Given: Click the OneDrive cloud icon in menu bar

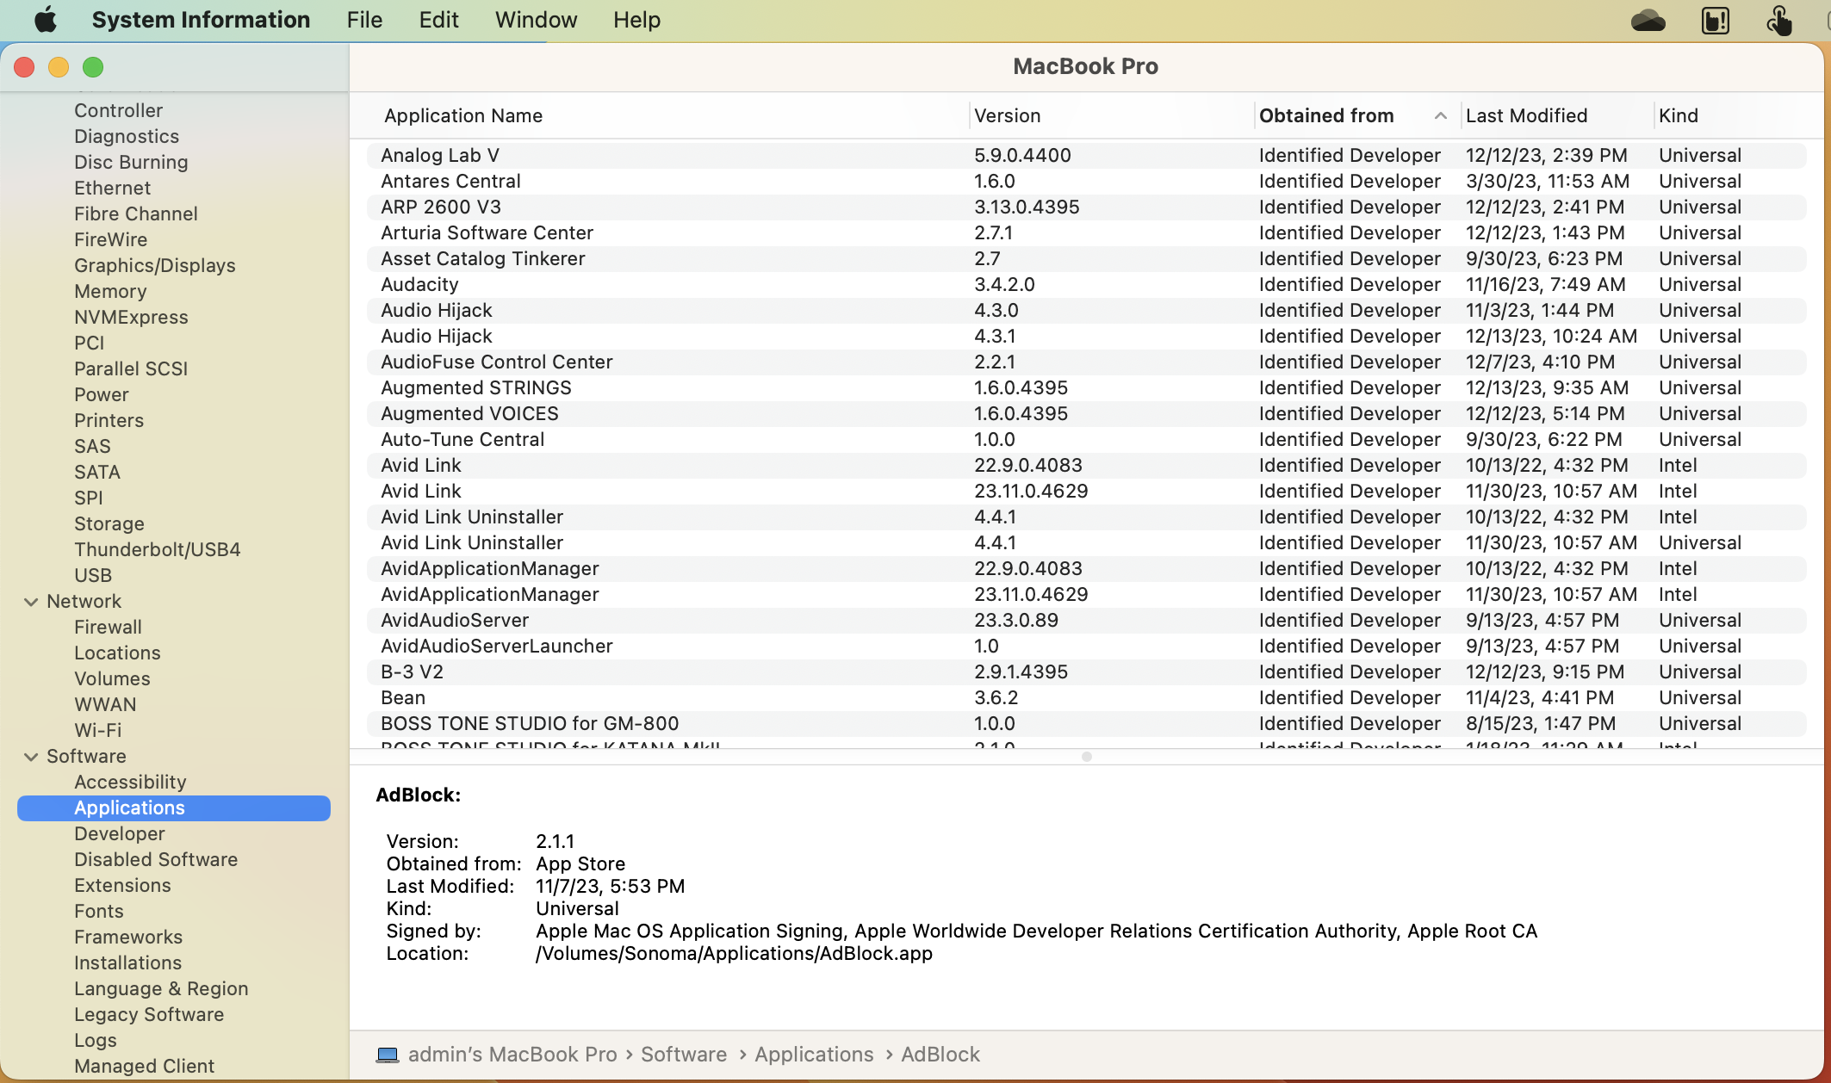Looking at the screenshot, I should 1648,19.
